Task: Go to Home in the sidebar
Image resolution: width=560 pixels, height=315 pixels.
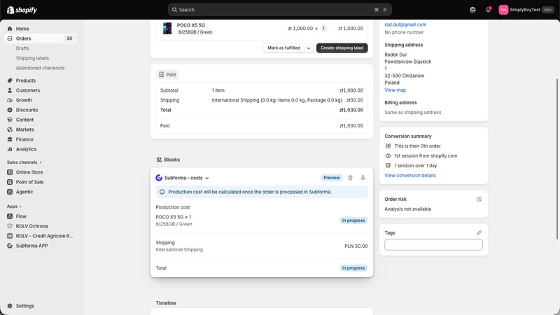Action: click(22, 29)
